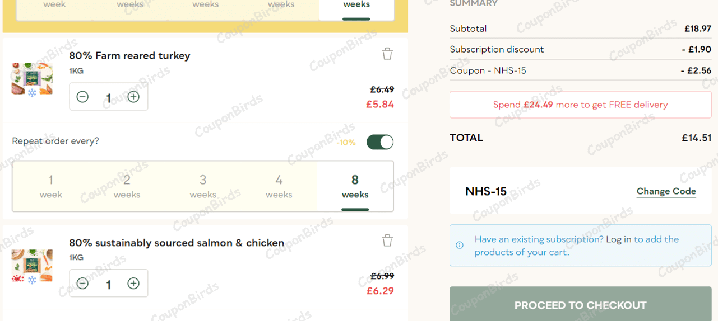This screenshot has height=321, width=718.
Task: Click the NHS-15 coupon code field
Action: [487, 192]
